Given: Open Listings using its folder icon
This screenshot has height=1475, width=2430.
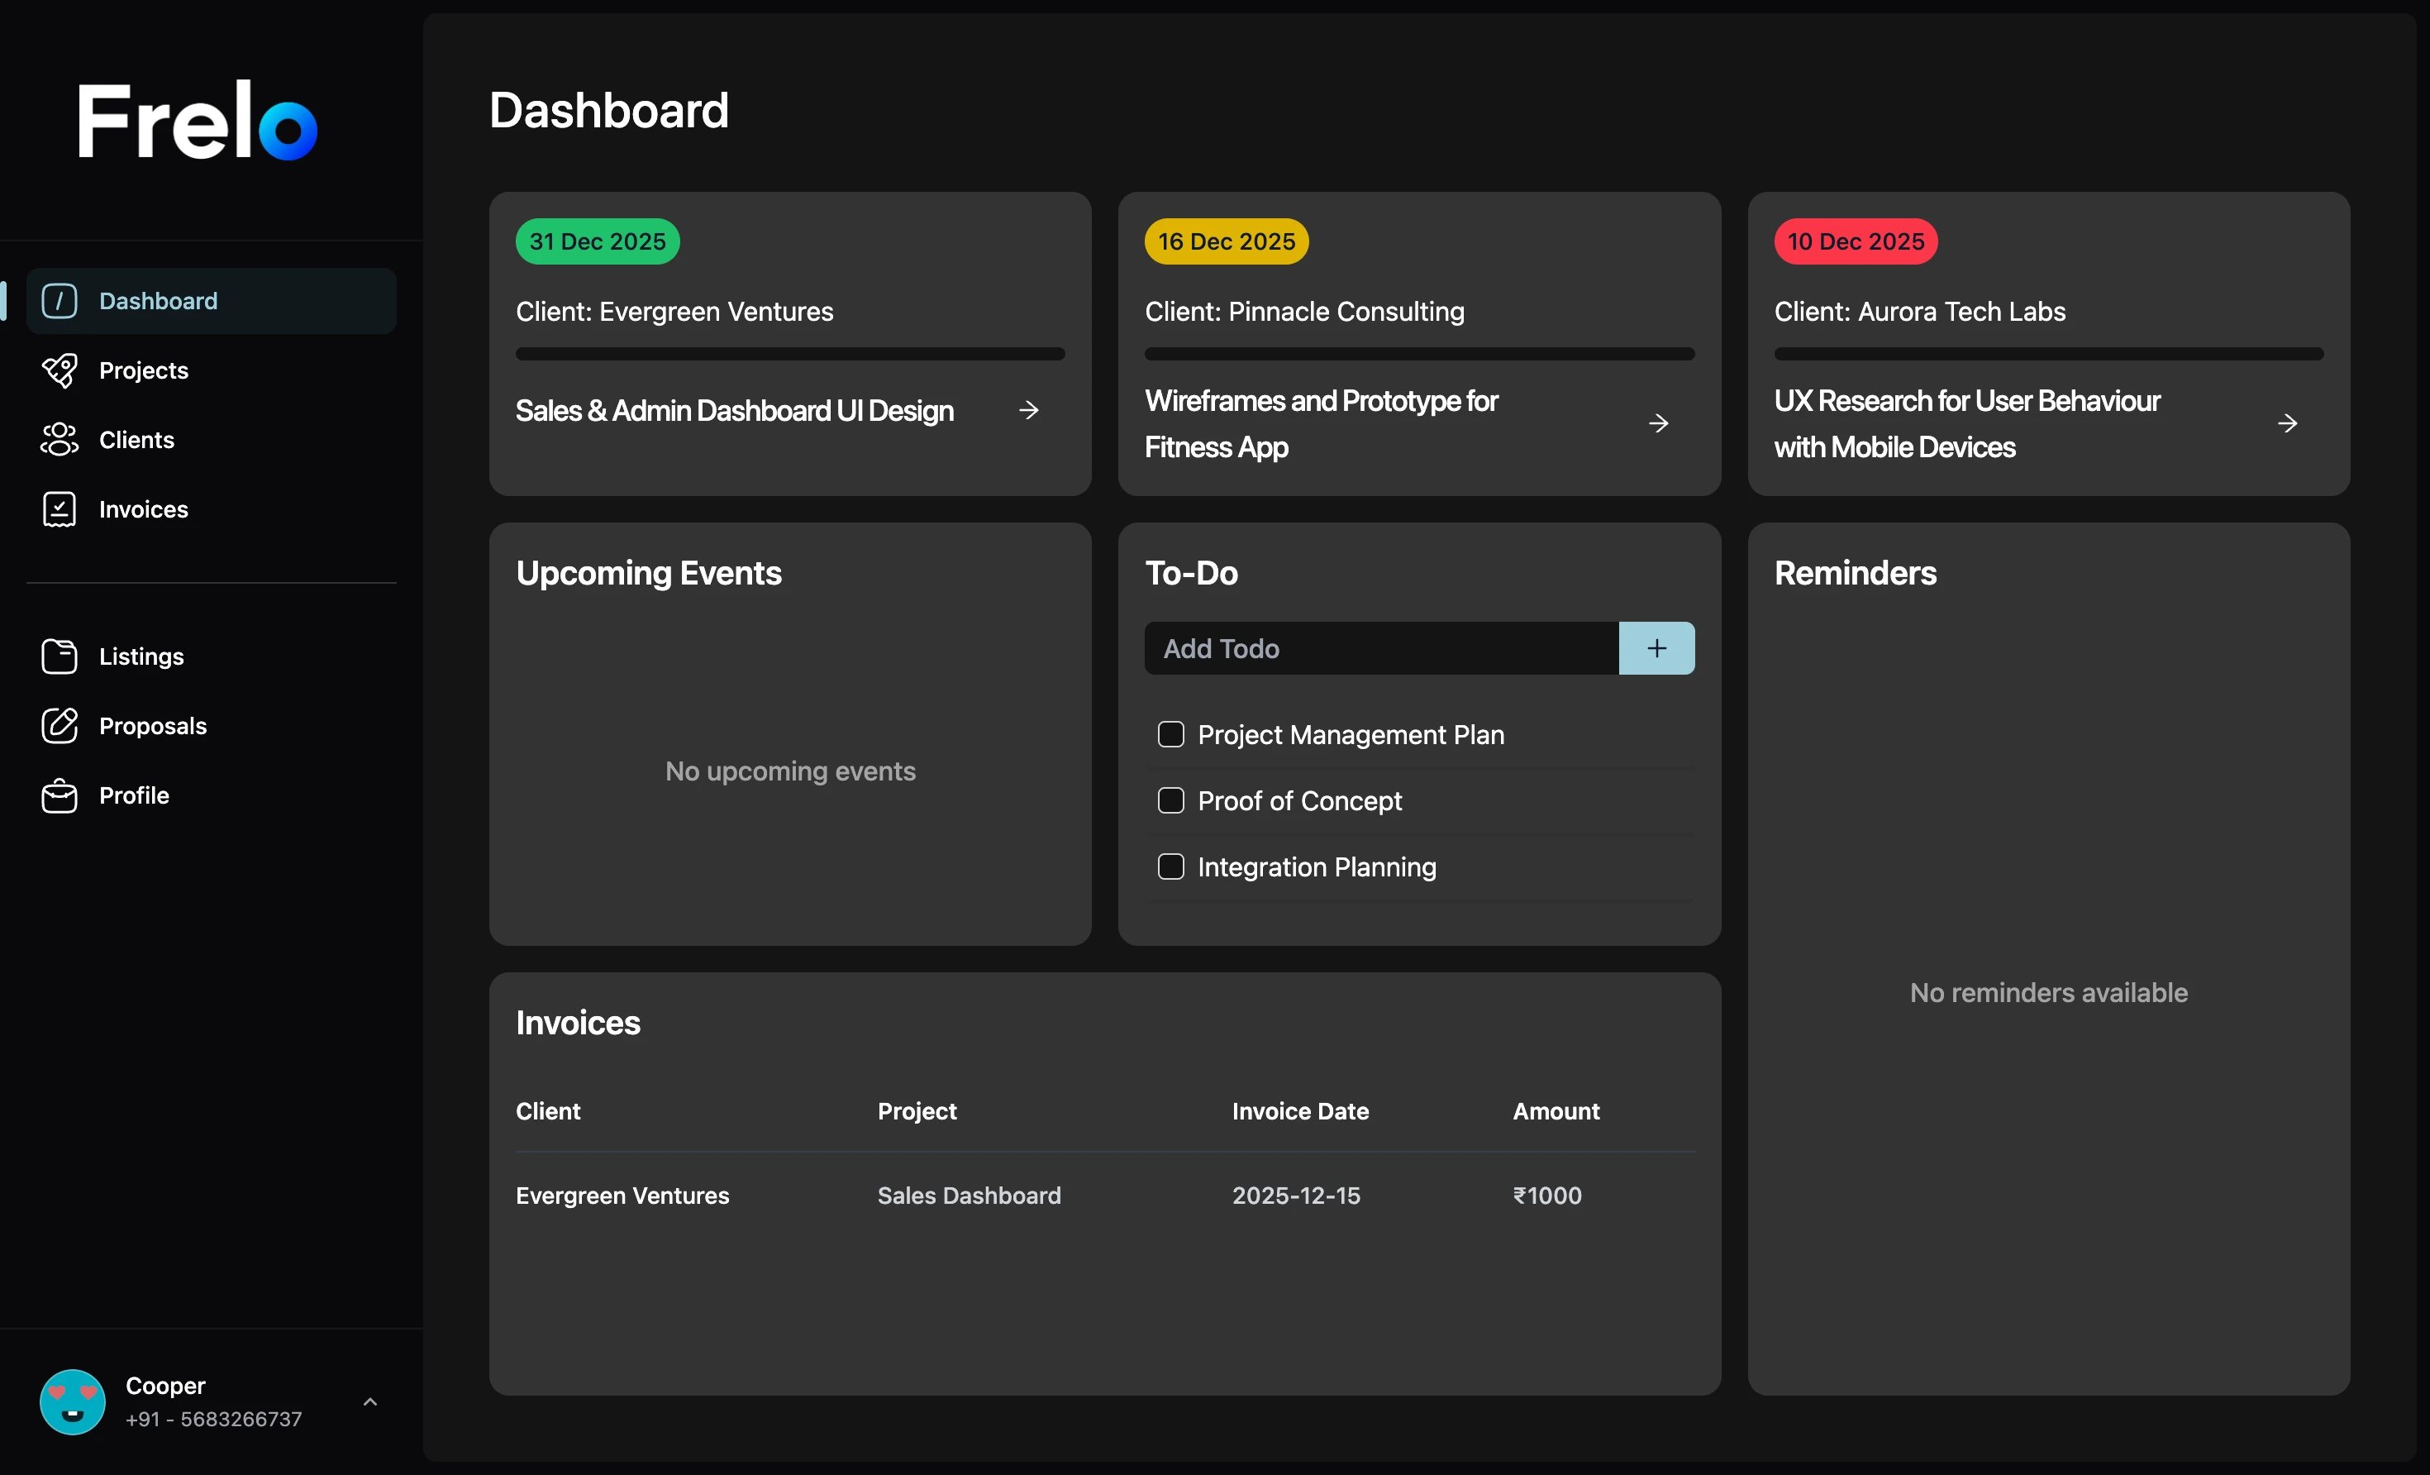Looking at the screenshot, I should [x=60, y=655].
